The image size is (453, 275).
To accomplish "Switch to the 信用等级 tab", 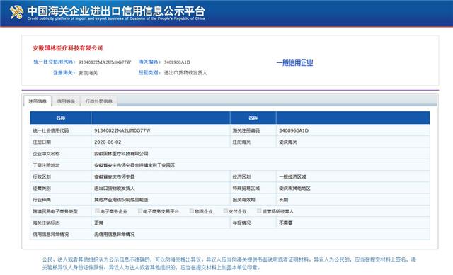I will coord(66,101).
